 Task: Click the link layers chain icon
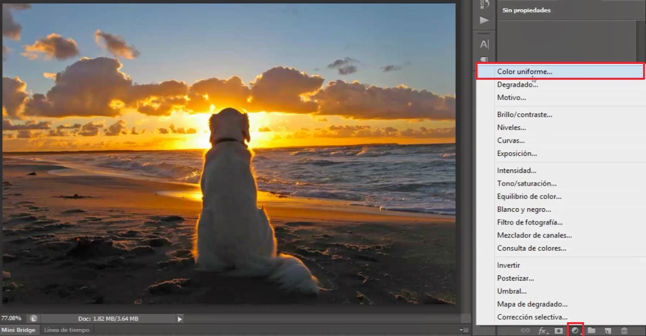tap(525, 331)
